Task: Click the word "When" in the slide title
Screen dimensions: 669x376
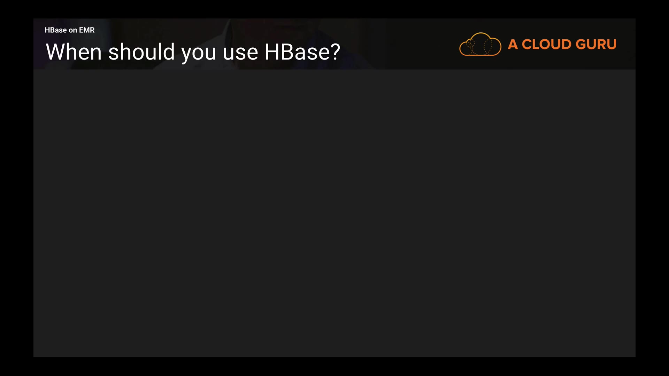Action: [74, 52]
